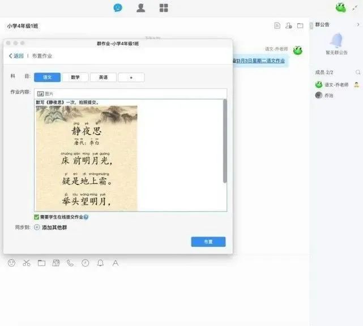Search group members with magnifier icon
The height and width of the screenshot is (326, 363).
coord(358,72)
